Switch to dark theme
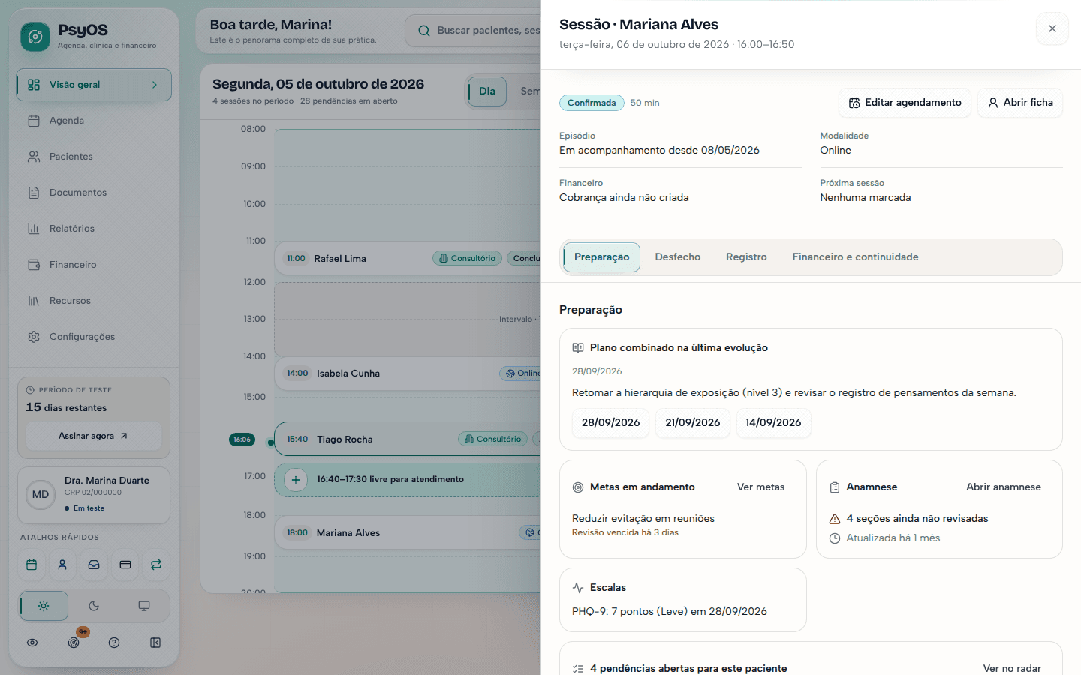This screenshot has width=1081, height=675. (94, 606)
